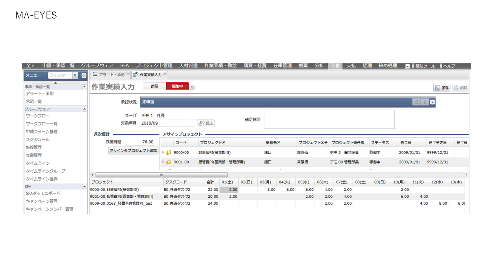Image resolution: width=493 pixels, height=277 pixels.
Task: Click folder icon of project 9000-00
Action: click(x=169, y=152)
